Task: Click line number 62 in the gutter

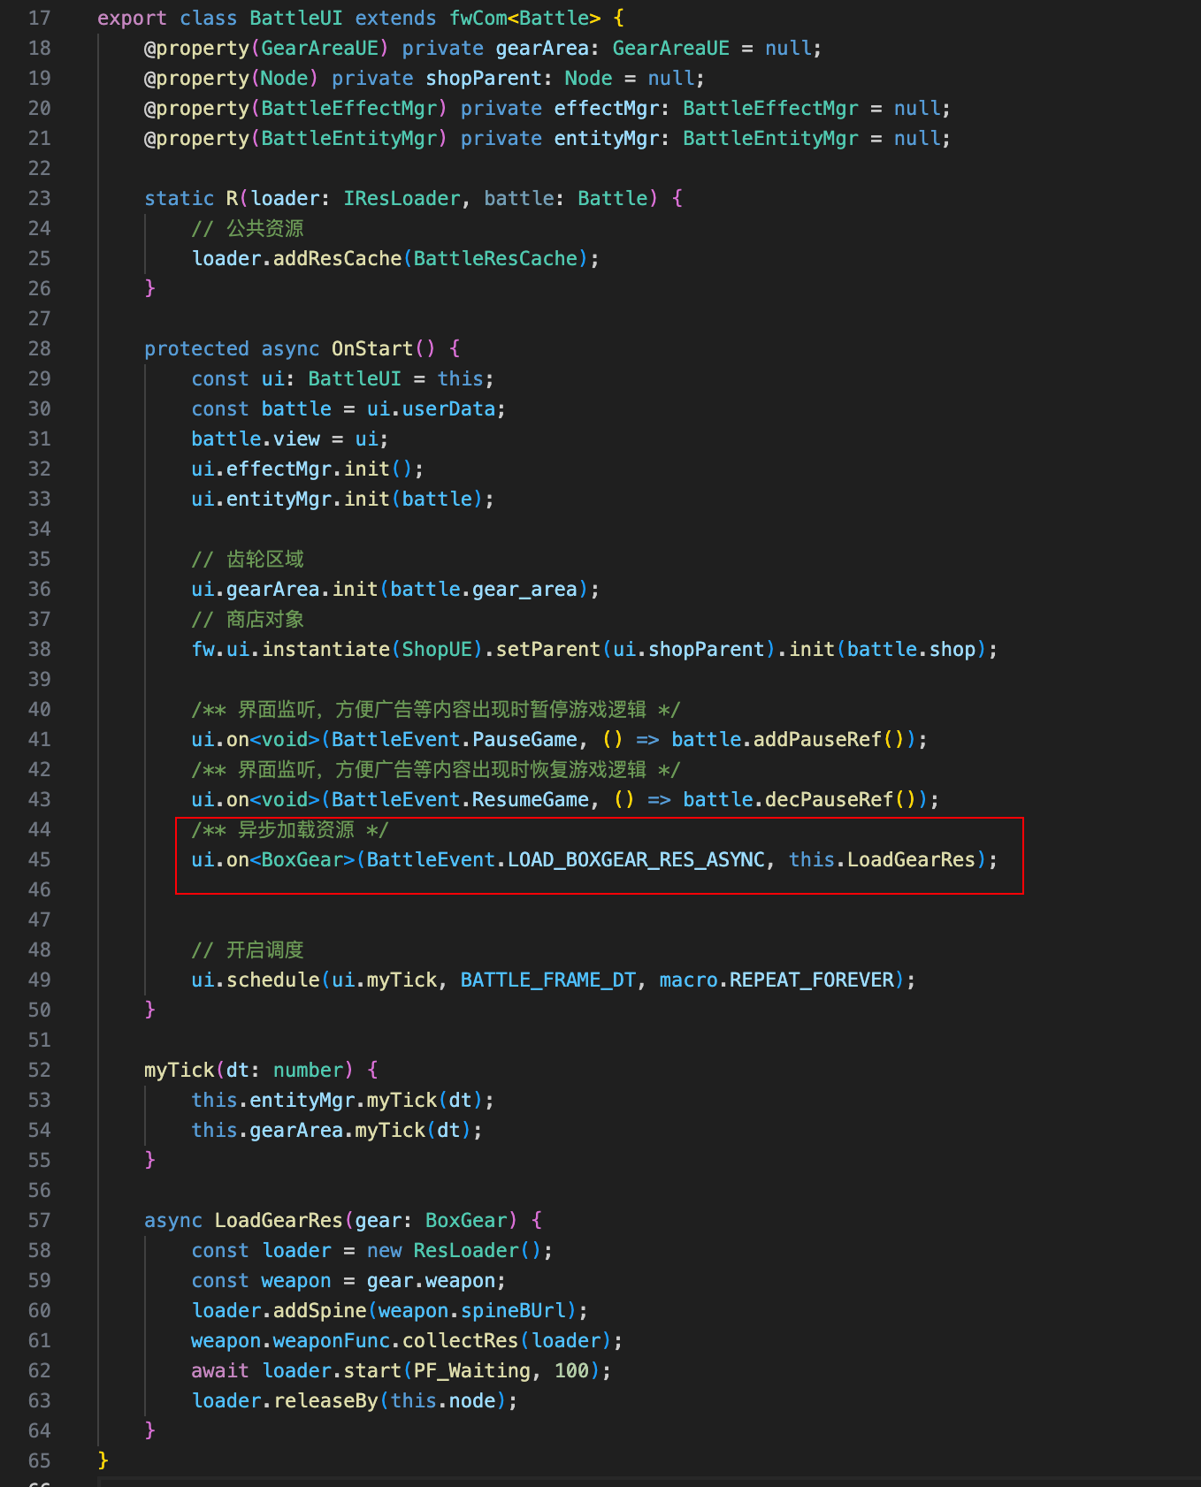Action: [40, 1370]
